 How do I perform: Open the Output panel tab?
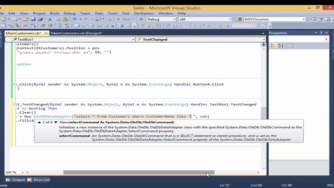click(16, 180)
